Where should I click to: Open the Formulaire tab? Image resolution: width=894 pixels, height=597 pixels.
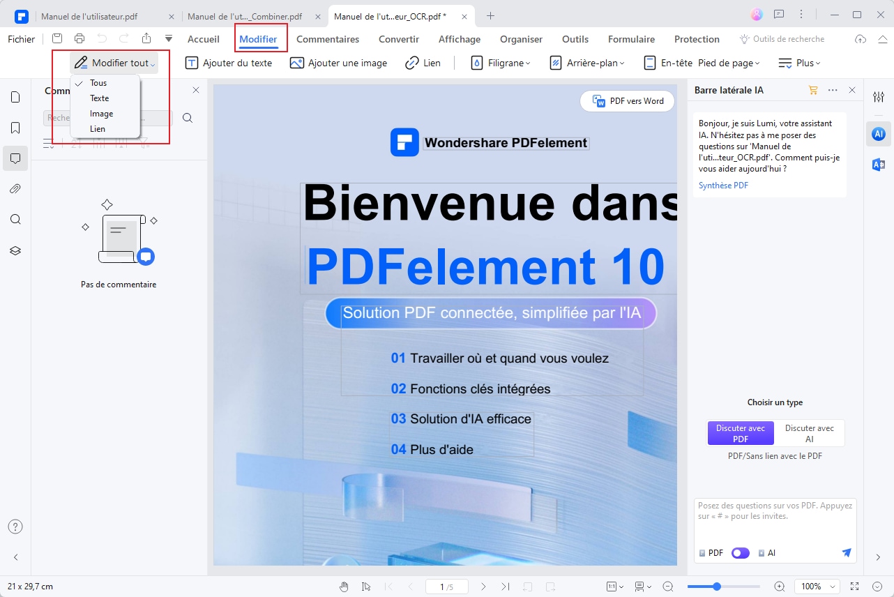click(x=631, y=39)
